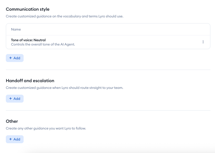The width and height of the screenshot is (215, 153).
Task: Open the three-dot menu for Tone of voice
Action: pos(203,42)
